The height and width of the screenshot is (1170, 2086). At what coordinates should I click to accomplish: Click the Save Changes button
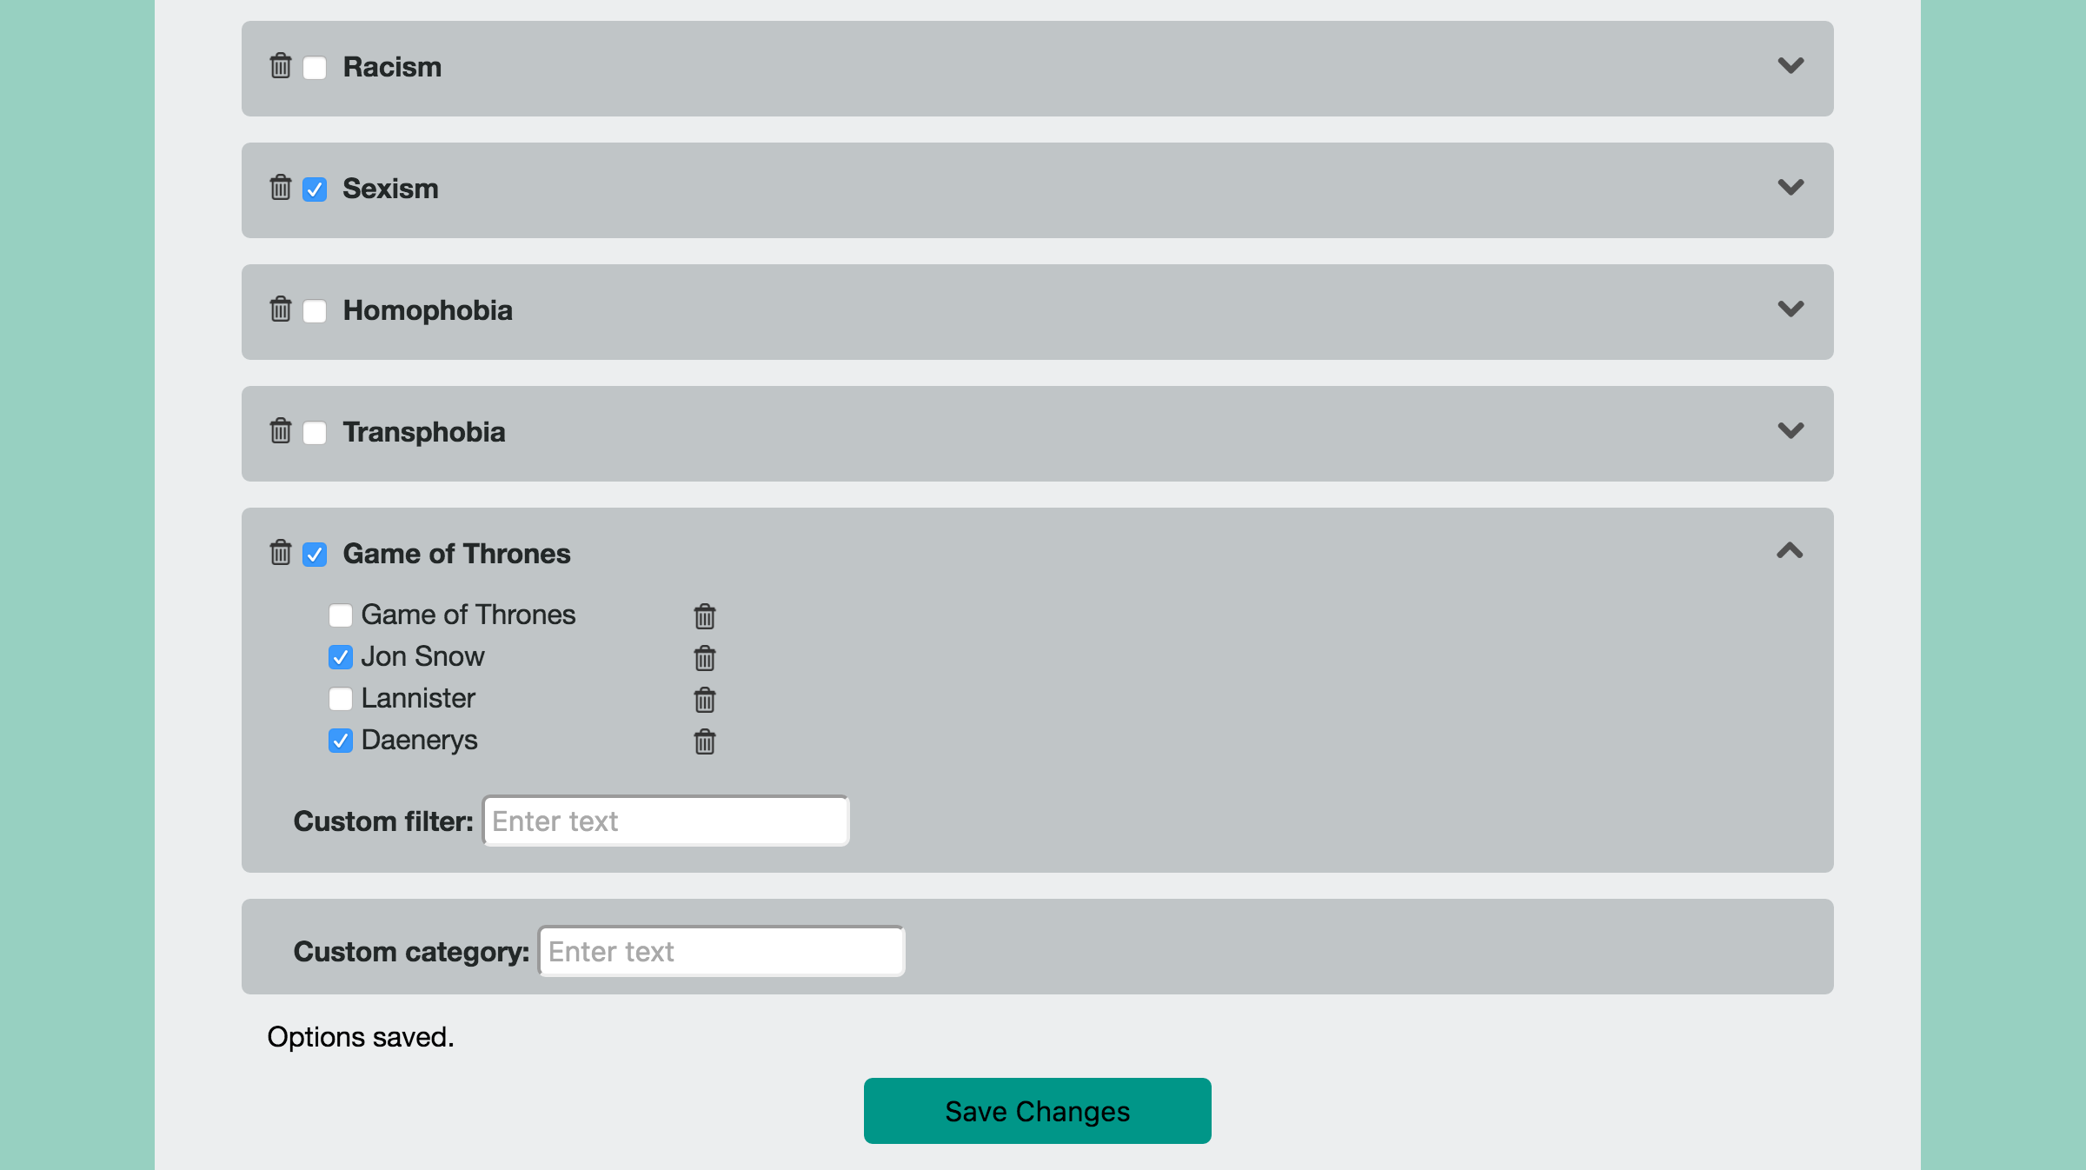1037,1111
